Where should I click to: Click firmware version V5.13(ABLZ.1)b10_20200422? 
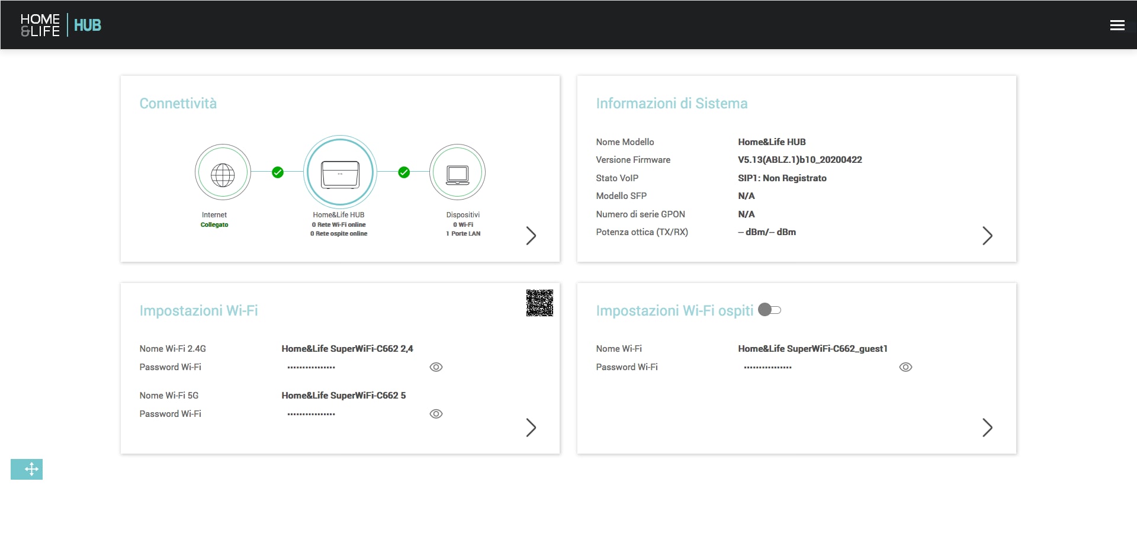[799, 160]
